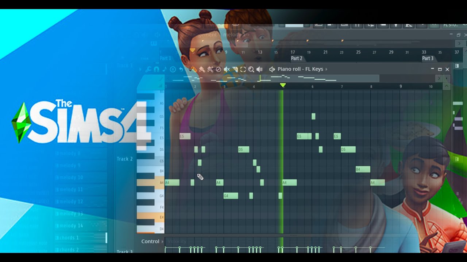
Task: Click the piano roll circular options icon
Action: (x=173, y=69)
